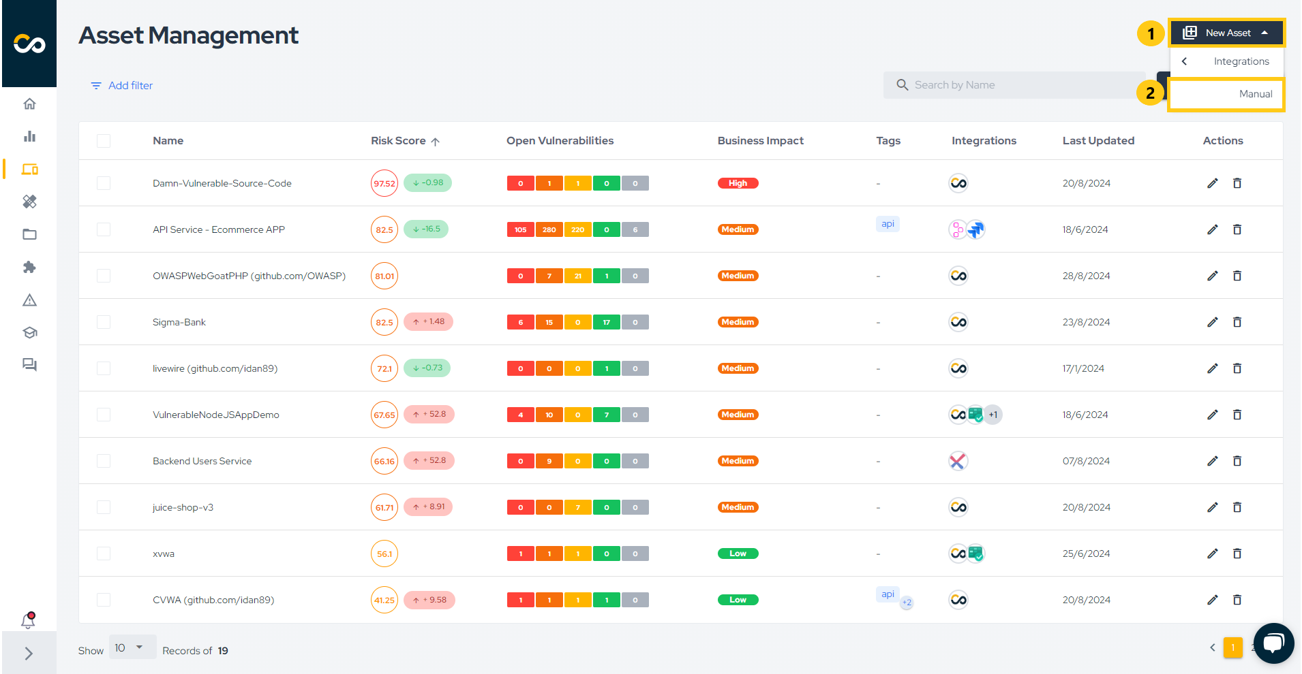
Task: Expand the +1 integrations badge on VulnerableNodeJSAppDemo
Action: (x=993, y=415)
